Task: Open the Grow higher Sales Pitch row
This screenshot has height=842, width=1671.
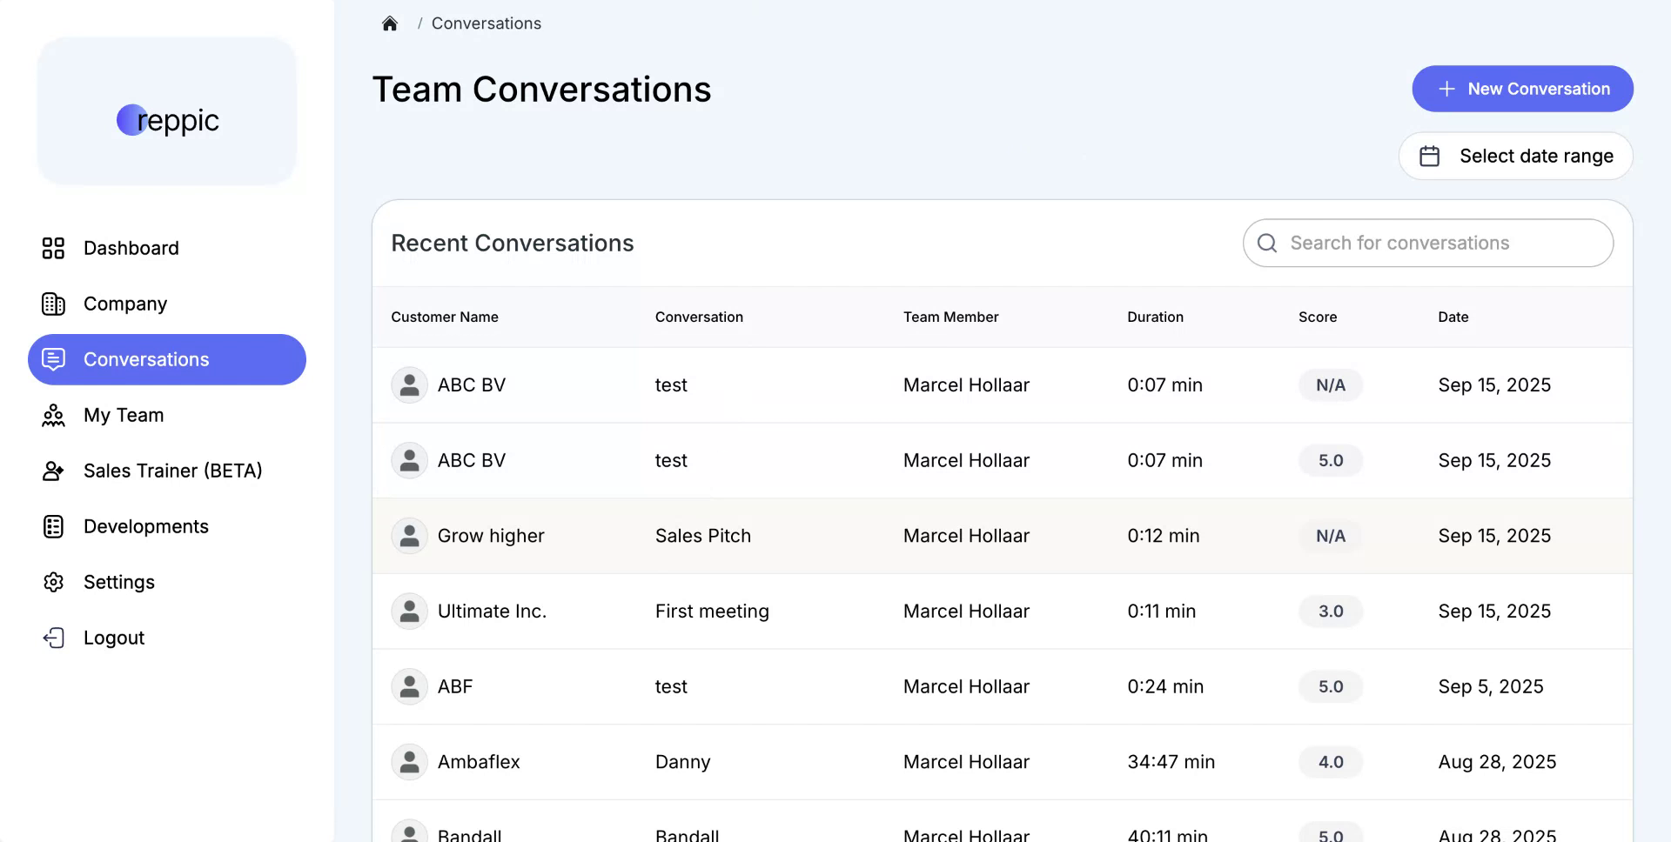Action: click(702, 536)
